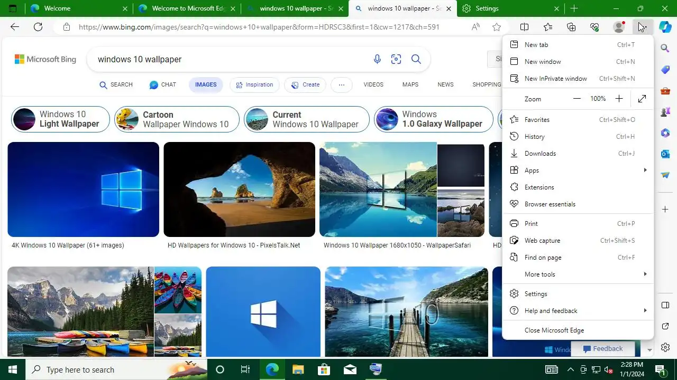Screen dimensions: 677x380
Task: Click the site info padlock icon
Action: tap(66, 27)
